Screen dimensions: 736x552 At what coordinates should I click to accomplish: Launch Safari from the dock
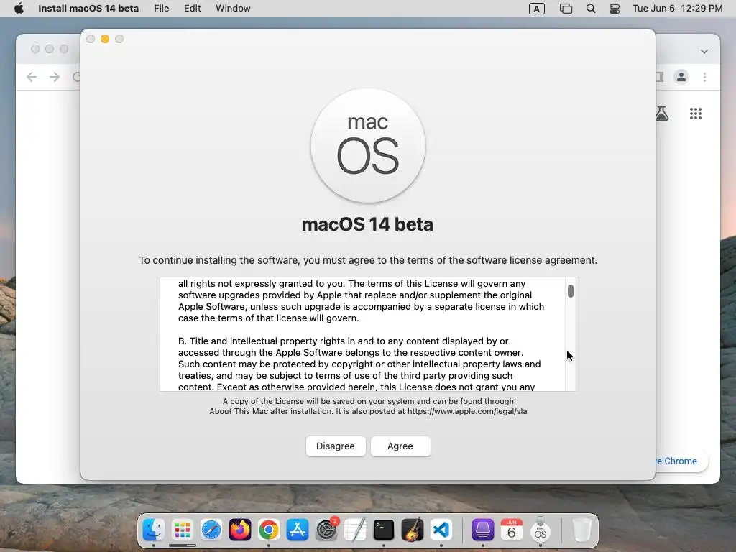click(211, 530)
